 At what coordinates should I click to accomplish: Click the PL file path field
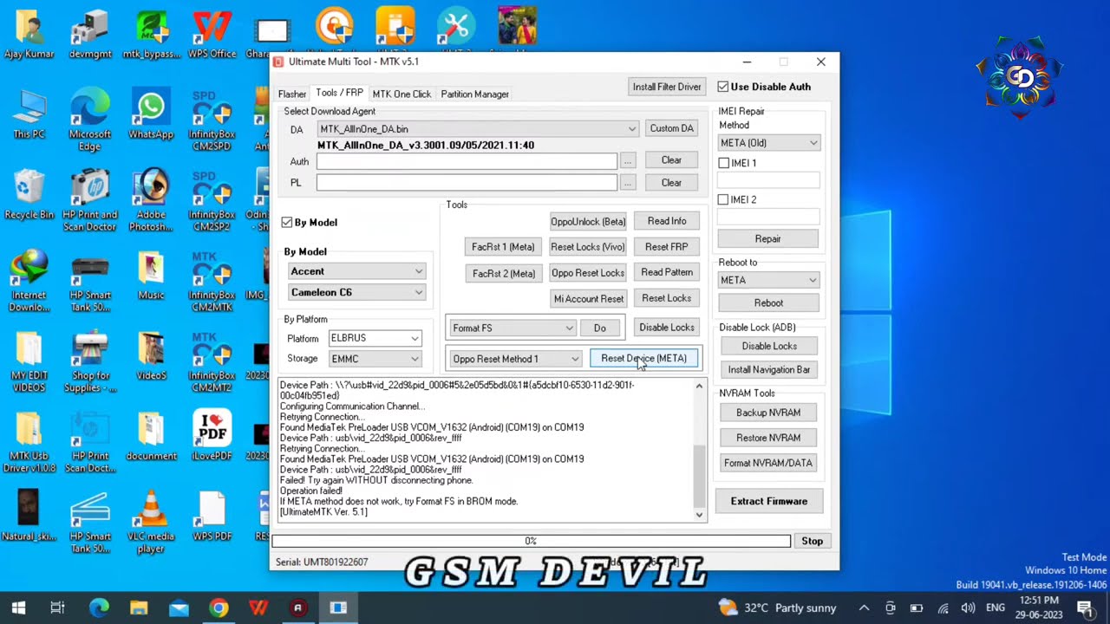[x=467, y=183]
